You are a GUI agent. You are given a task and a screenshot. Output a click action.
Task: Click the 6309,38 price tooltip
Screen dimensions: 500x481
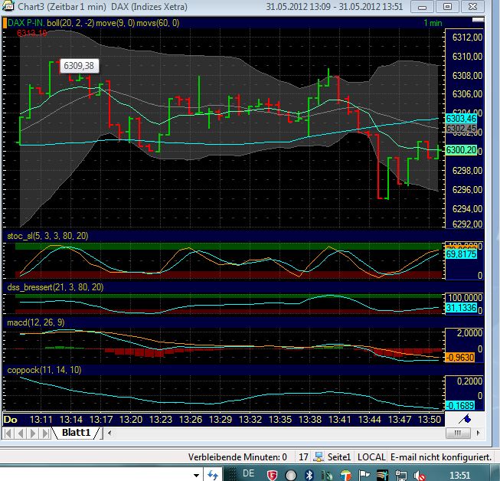[x=79, y=66]
